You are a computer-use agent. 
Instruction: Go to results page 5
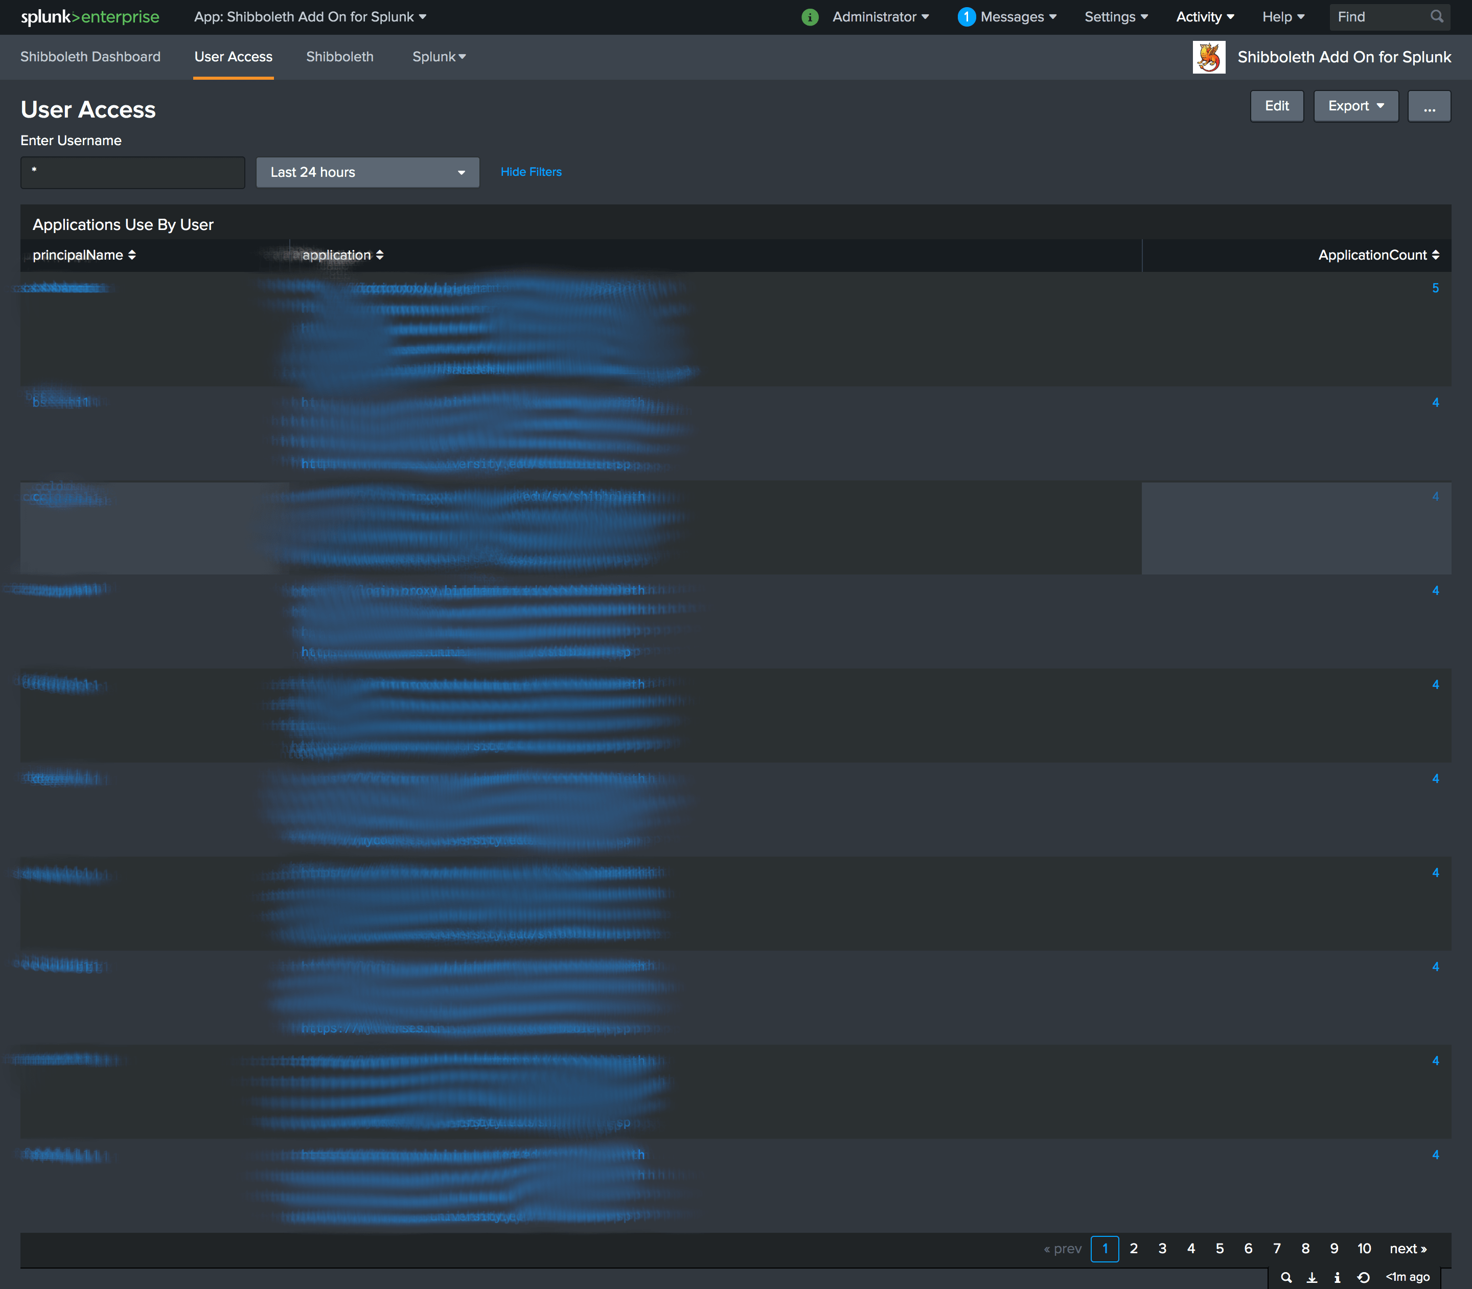(x=1220, y=1249)
